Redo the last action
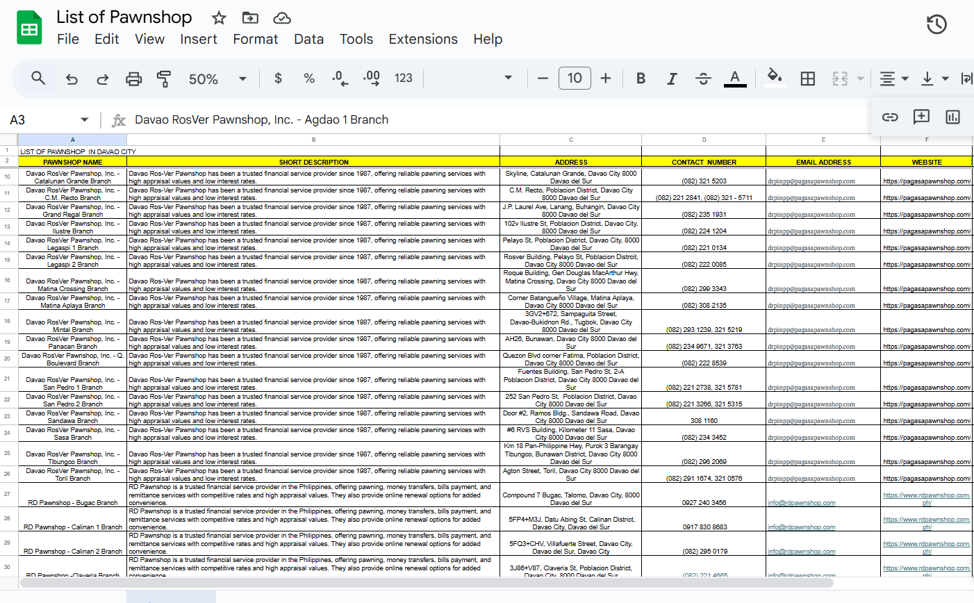974x603 pixels. coord(102,79)
